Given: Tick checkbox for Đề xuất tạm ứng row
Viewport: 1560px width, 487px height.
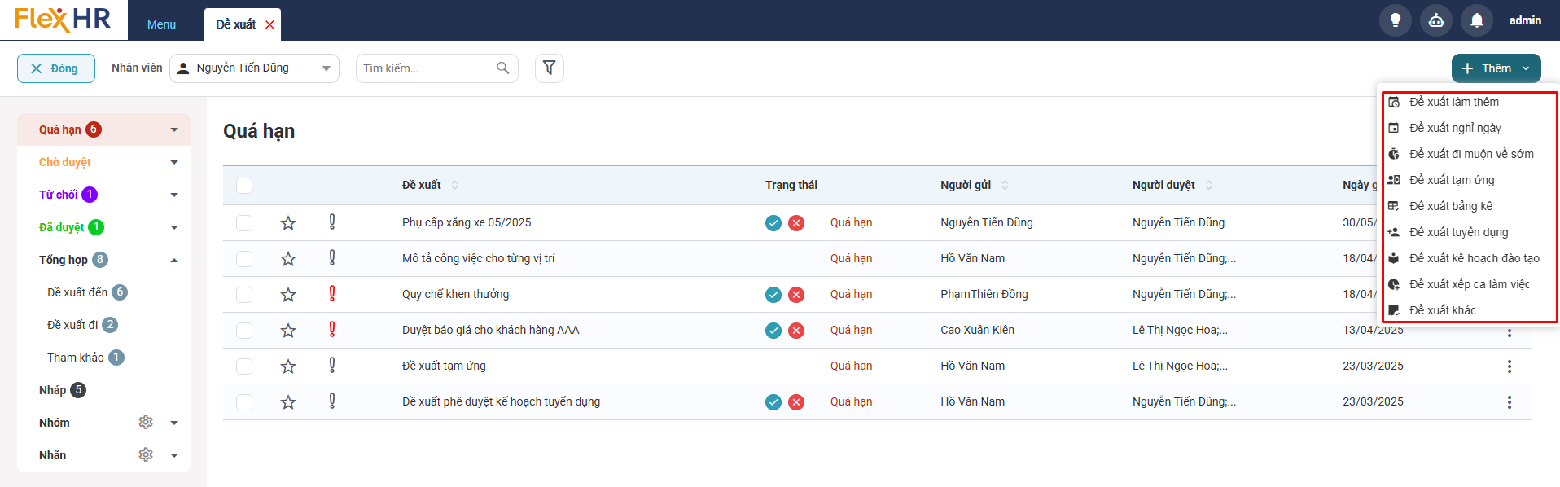Looking at the screenshot, I should tap(244, 366).
